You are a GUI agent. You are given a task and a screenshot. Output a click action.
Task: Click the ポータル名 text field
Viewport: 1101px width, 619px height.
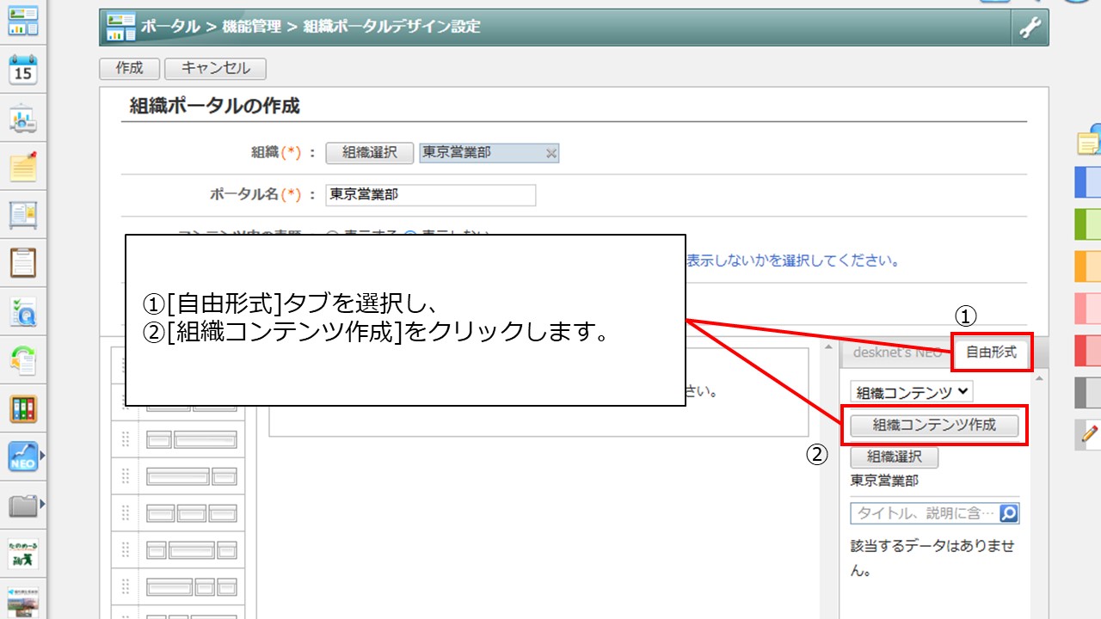431,195
